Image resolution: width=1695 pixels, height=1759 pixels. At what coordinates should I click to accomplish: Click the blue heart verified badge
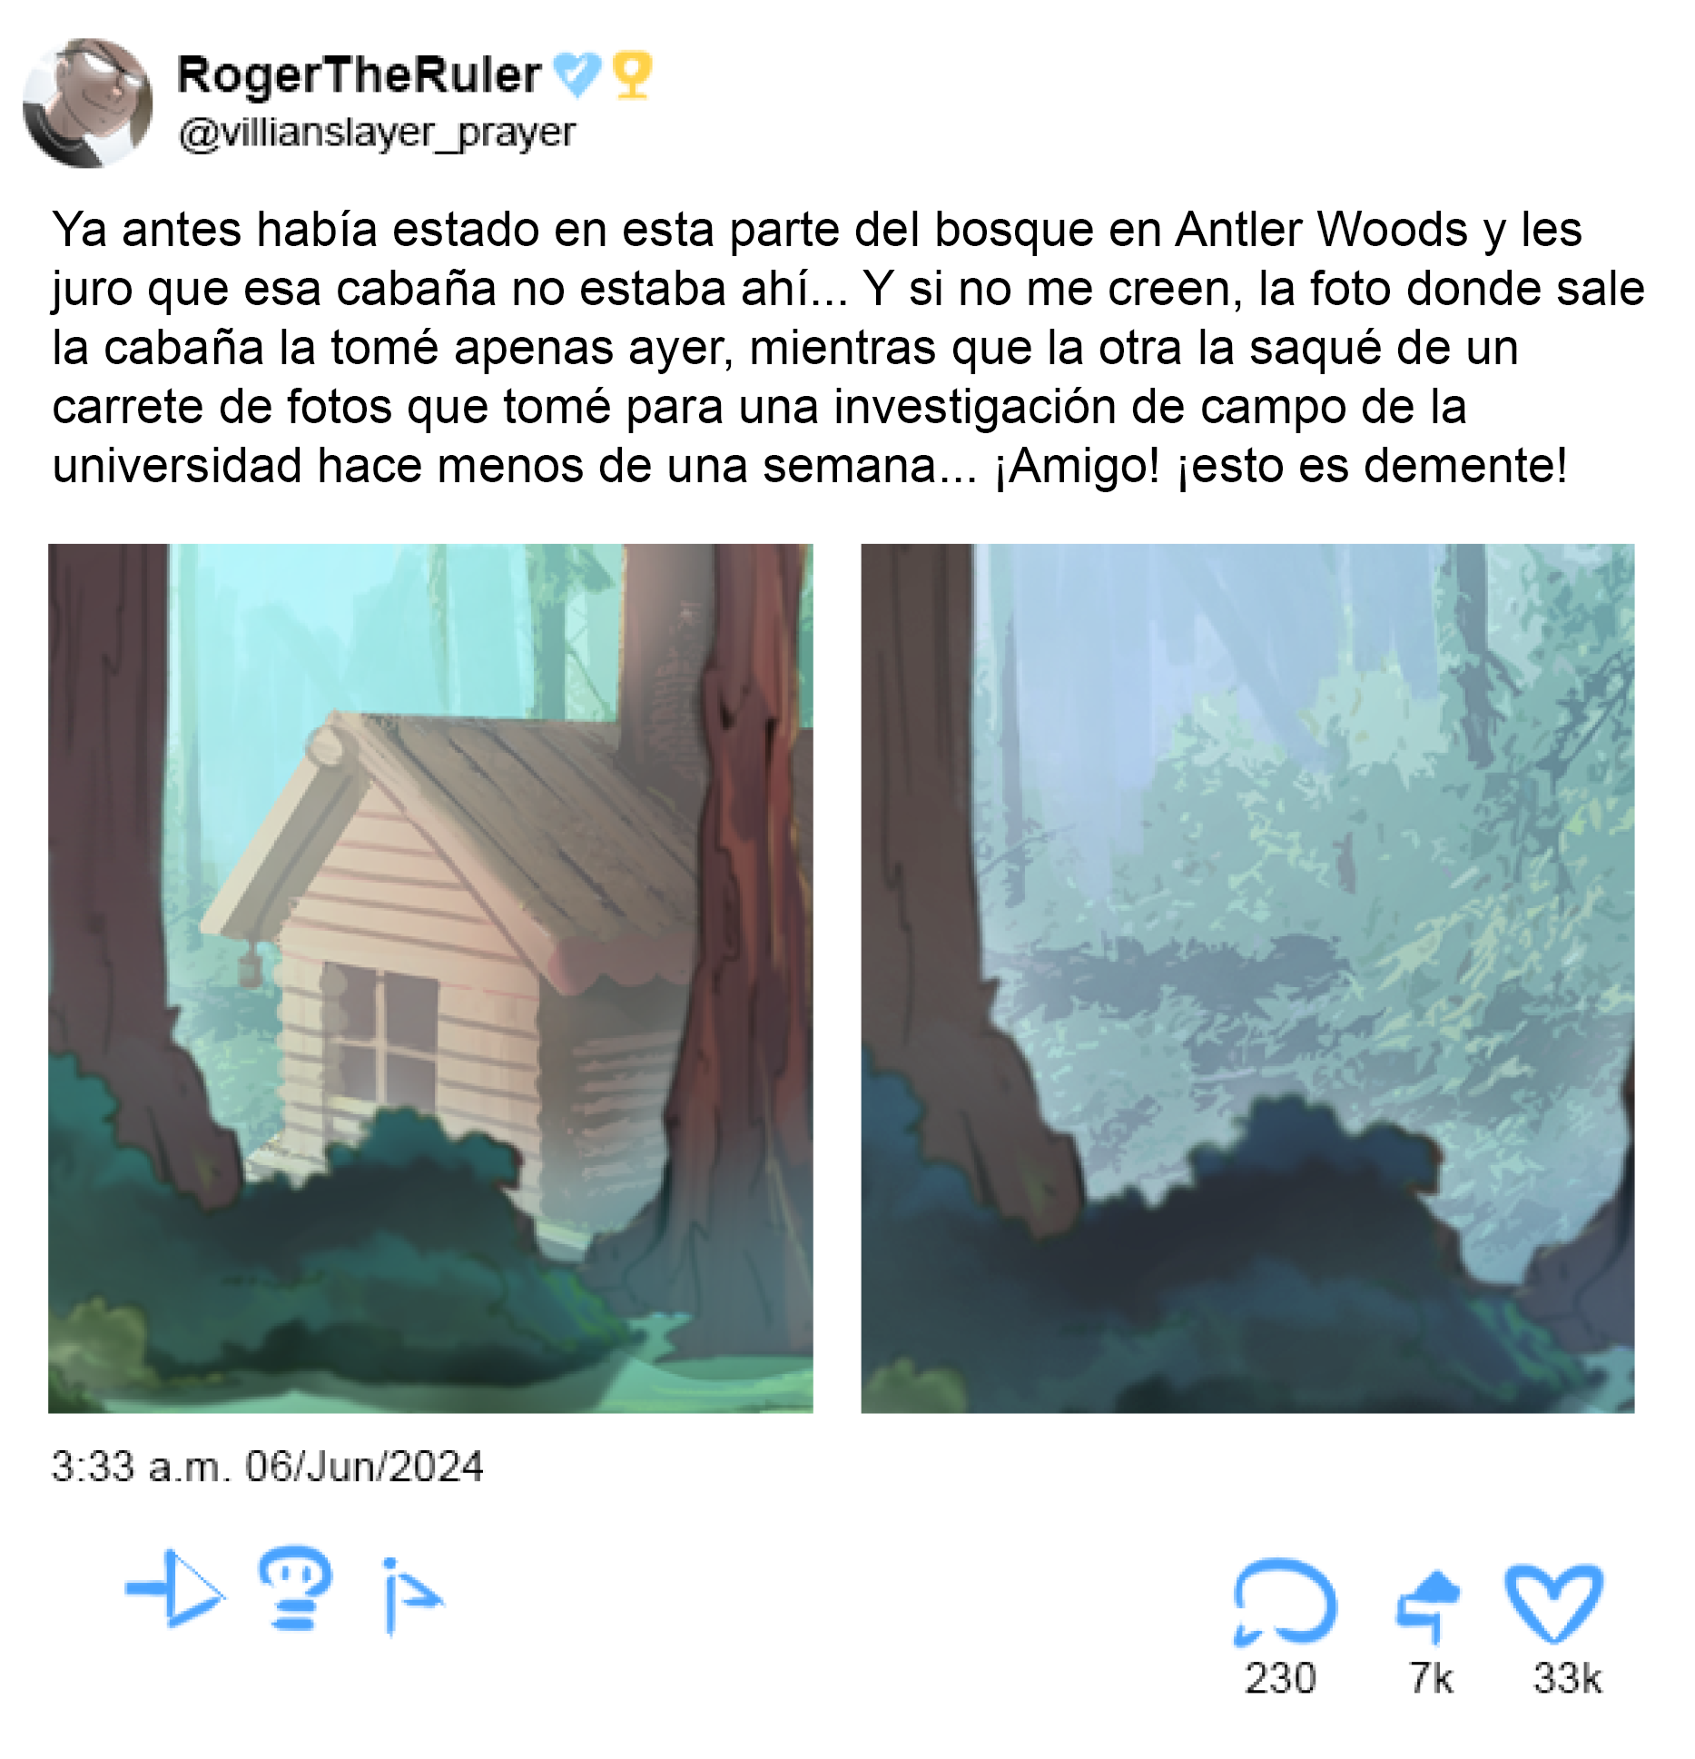click(x=577, y=74)
